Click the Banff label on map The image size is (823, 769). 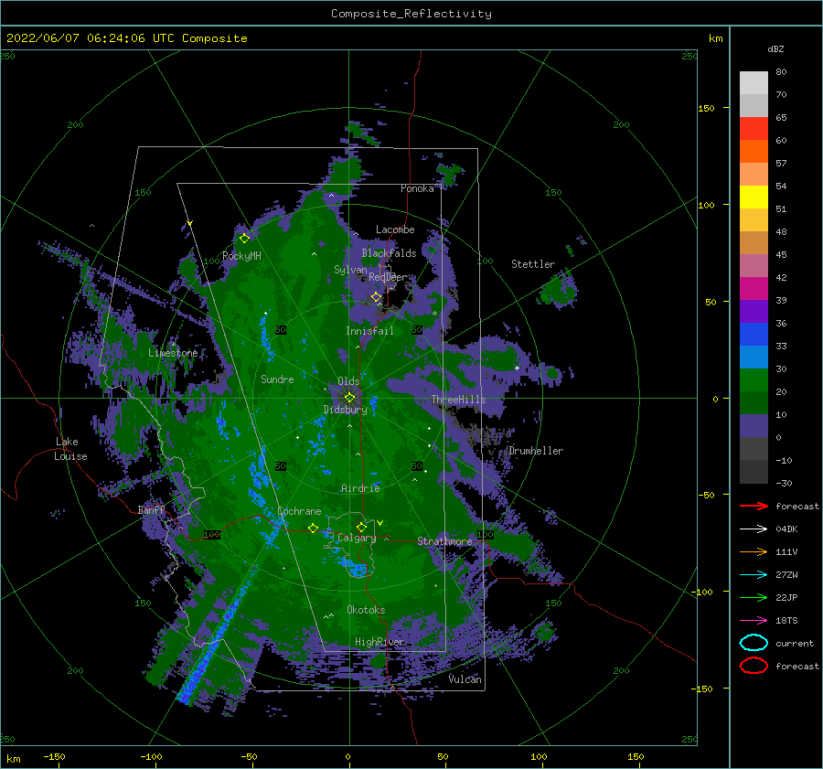151,509
